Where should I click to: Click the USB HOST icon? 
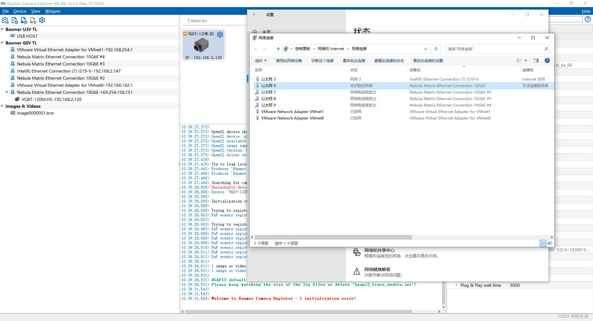[x=13, y=36]
